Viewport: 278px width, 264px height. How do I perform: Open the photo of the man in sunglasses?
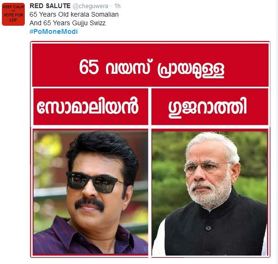point(91,193)
